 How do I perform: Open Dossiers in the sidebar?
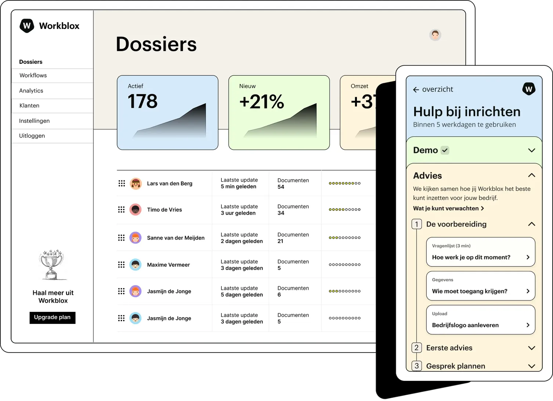31,62
